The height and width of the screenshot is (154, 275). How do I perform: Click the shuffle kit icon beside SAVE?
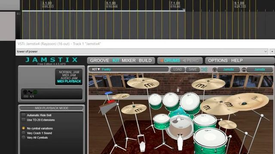coord(205,69)
